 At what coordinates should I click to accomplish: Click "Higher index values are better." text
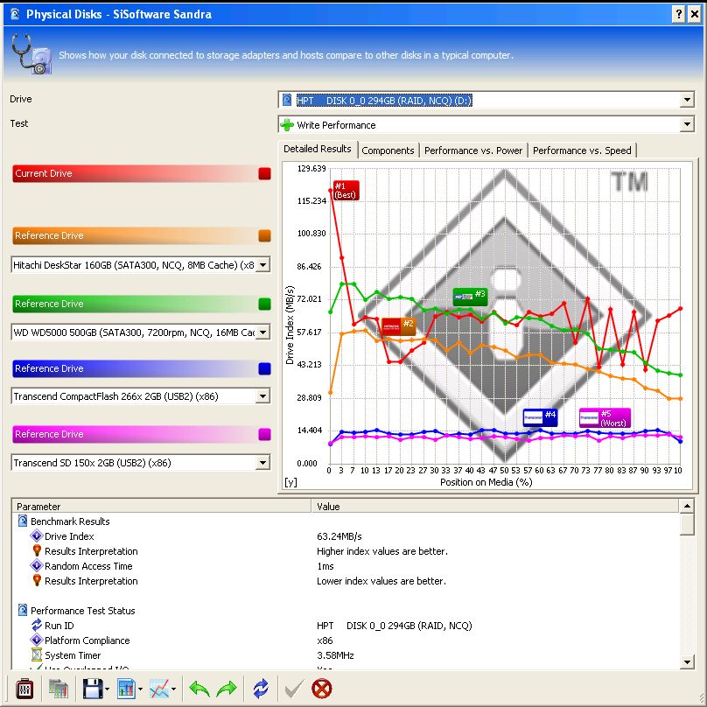click(382, 551)
